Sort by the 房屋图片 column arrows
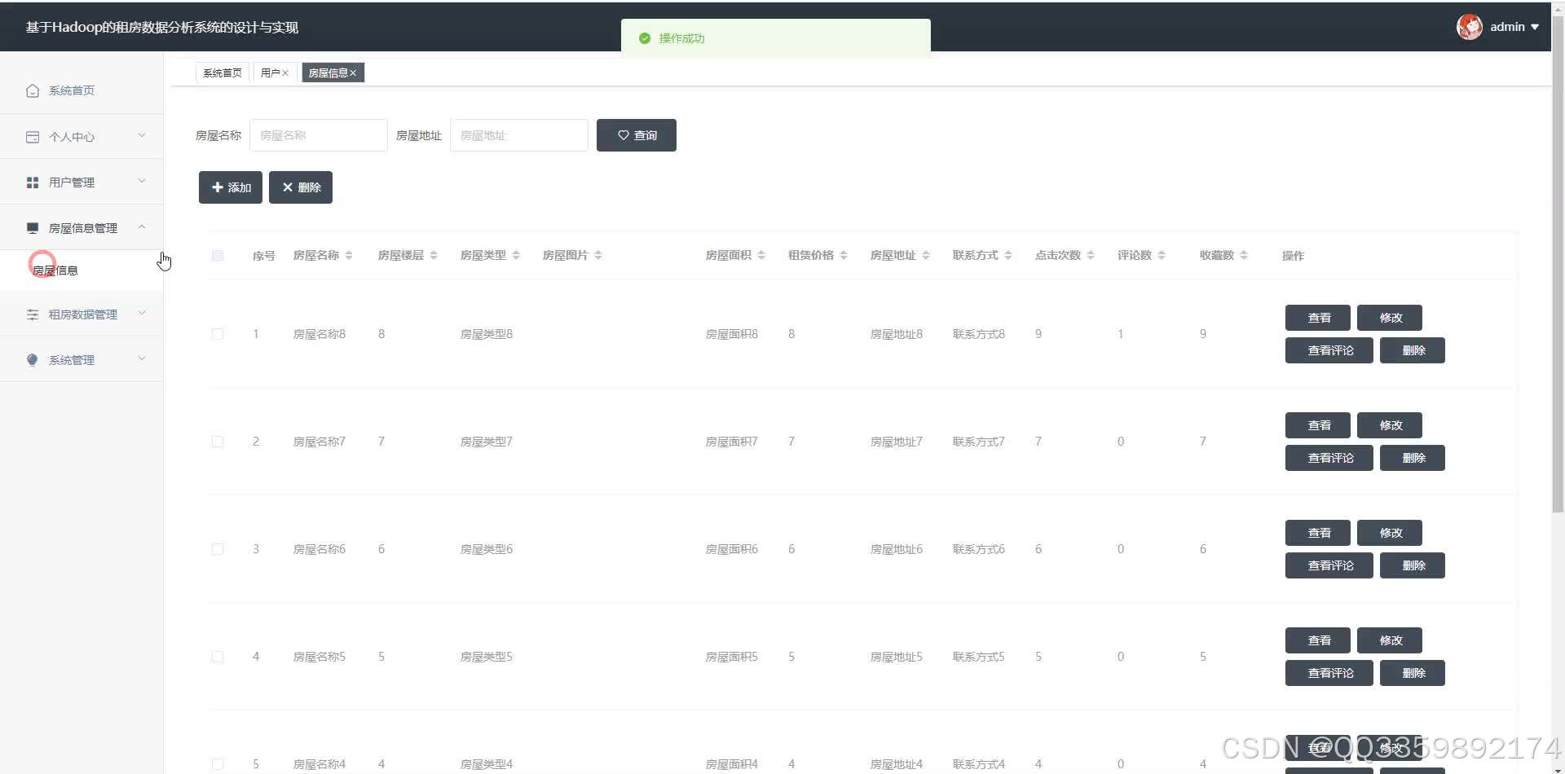Screen dimensions: 1565x774 click(598, 256)
